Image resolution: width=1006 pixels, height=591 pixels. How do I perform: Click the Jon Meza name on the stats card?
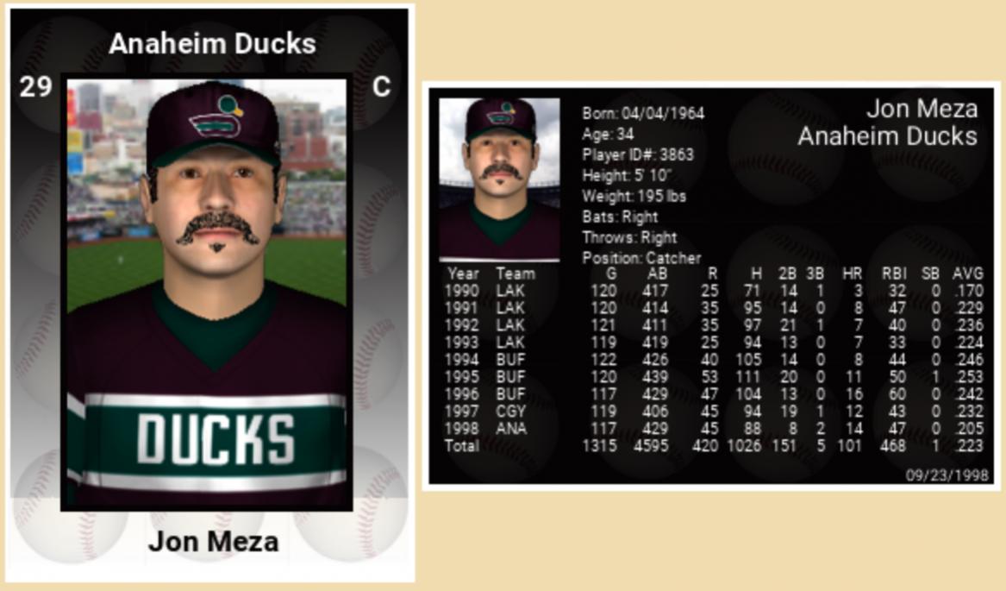coord(922,109)
